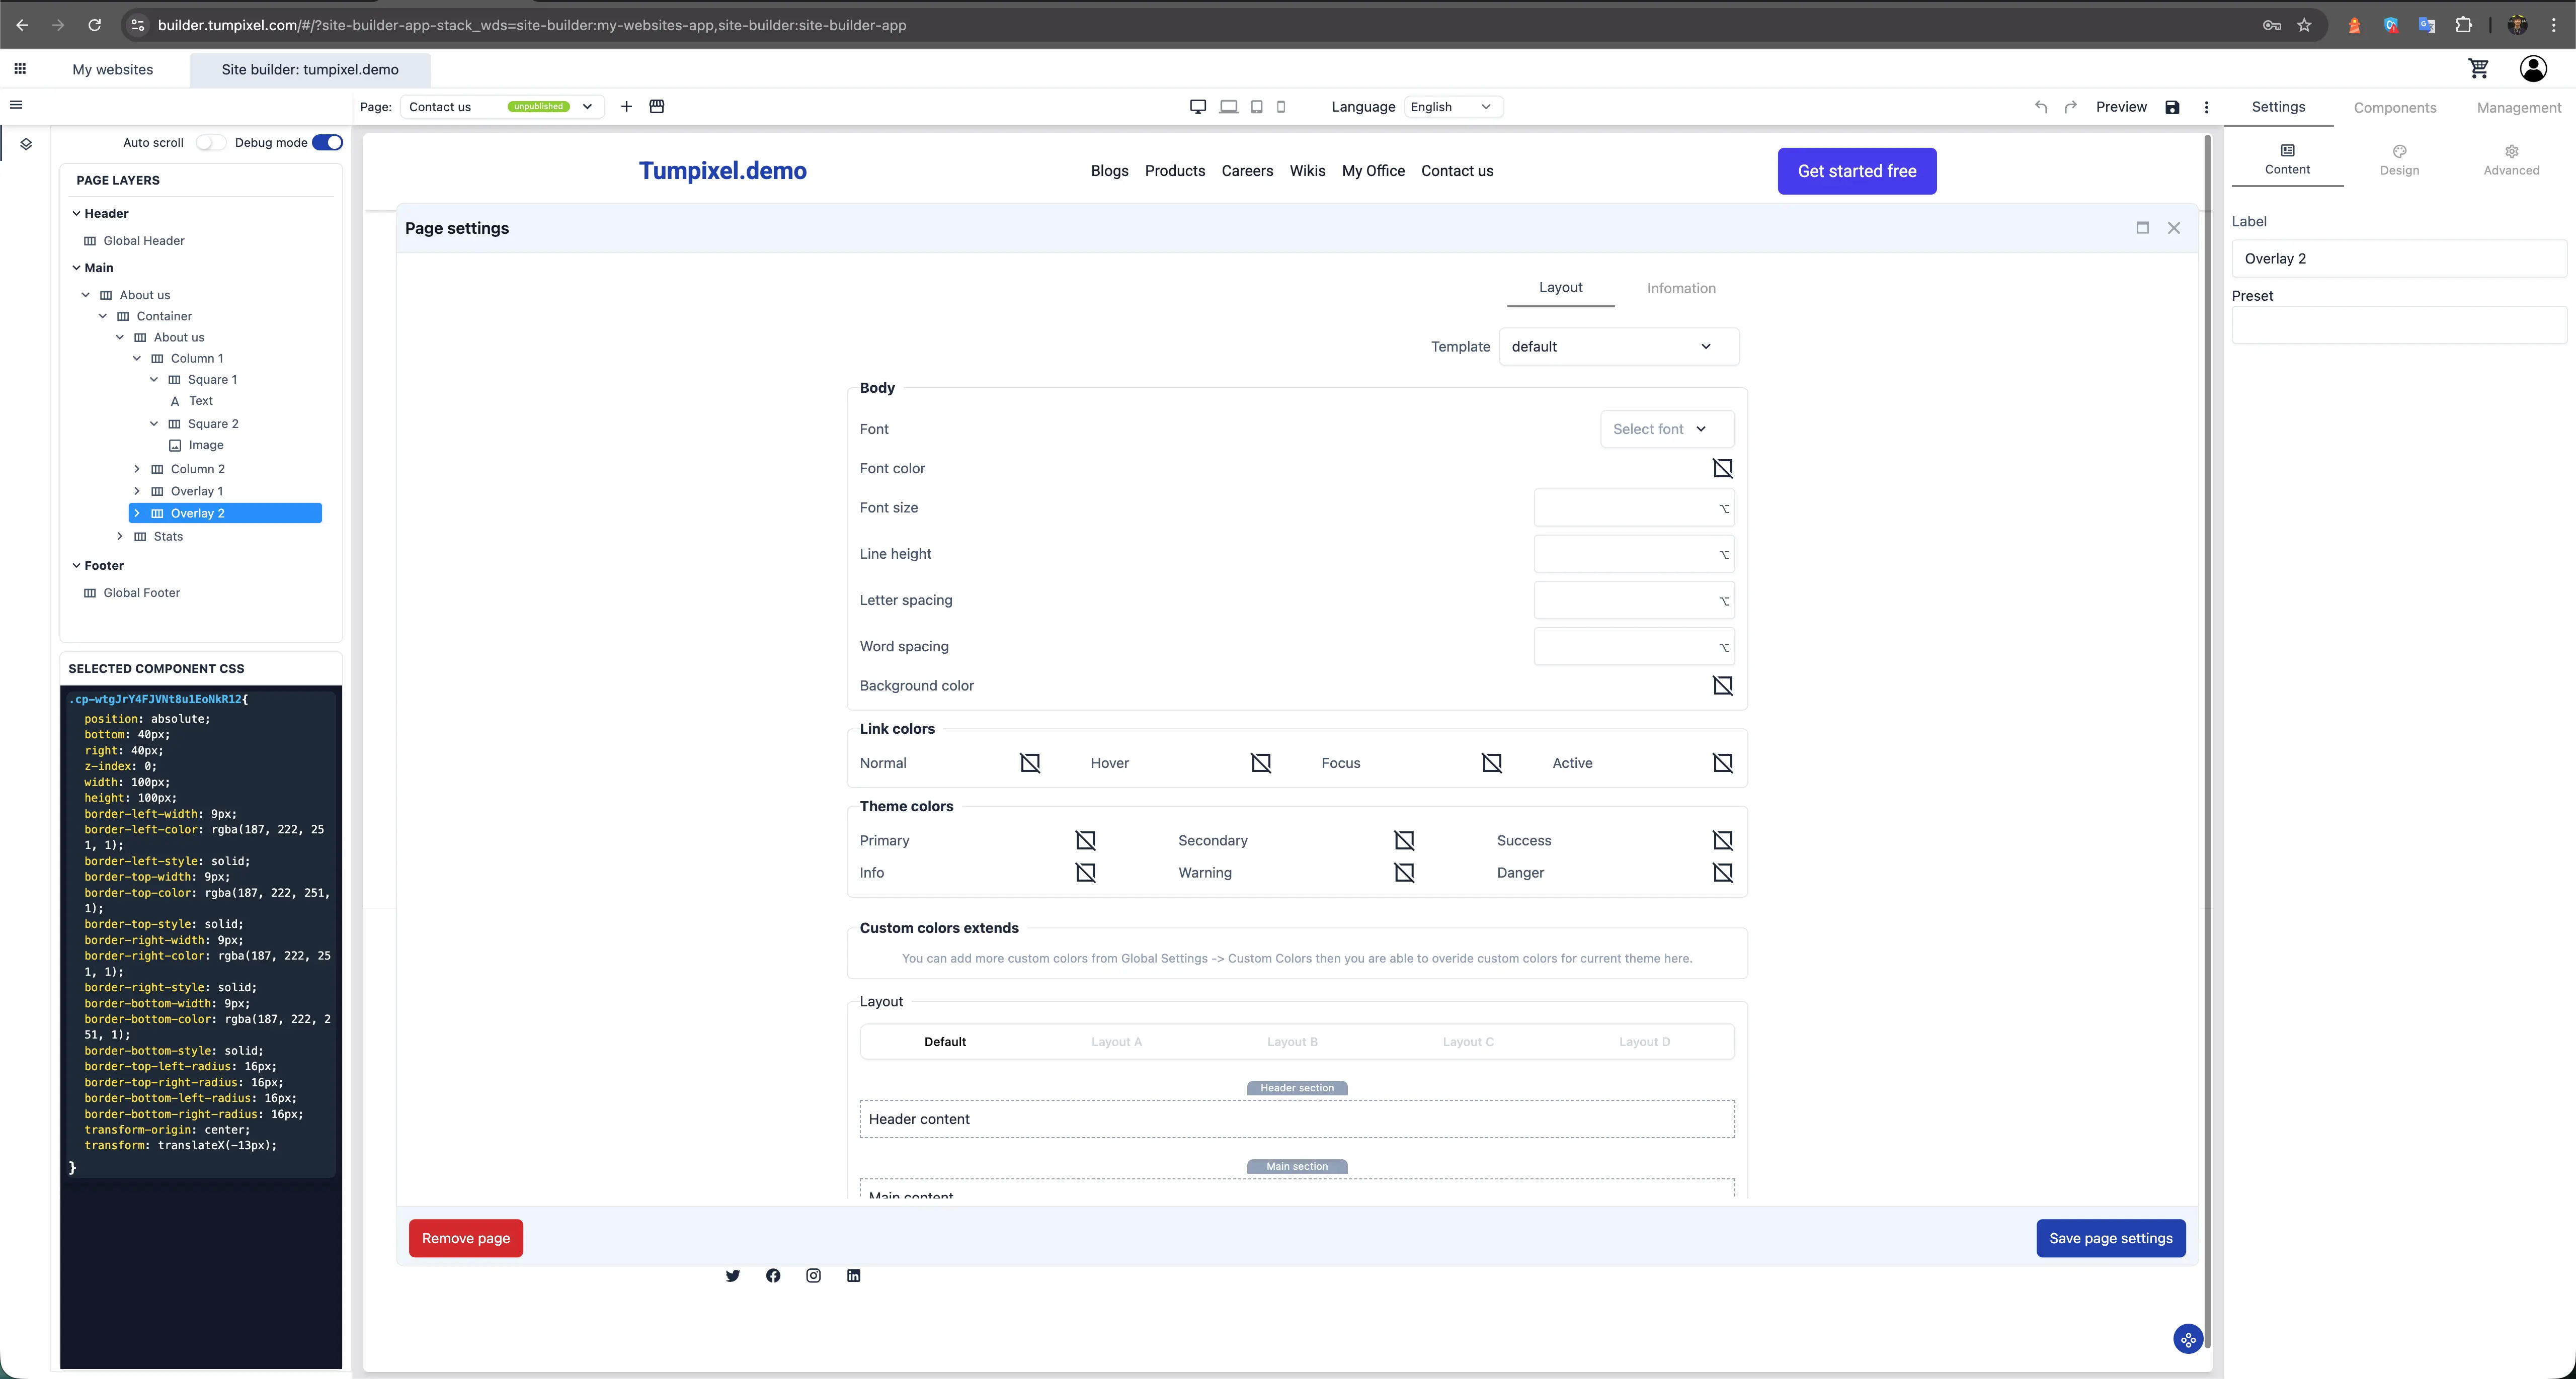Switch to mobile preview mode
The width and height of the screenshot is (2576, 1379).
click(x=1281, y=107)
